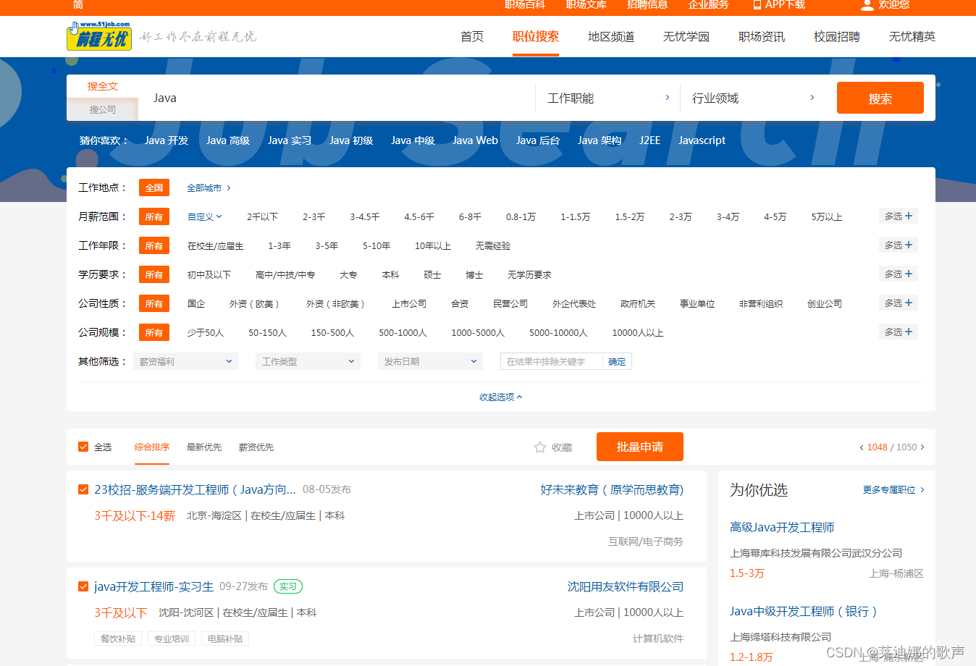This screenshot has width=976, height=666.
Task: Select experience filter 3-5年
Action: [x=327, y=245]
